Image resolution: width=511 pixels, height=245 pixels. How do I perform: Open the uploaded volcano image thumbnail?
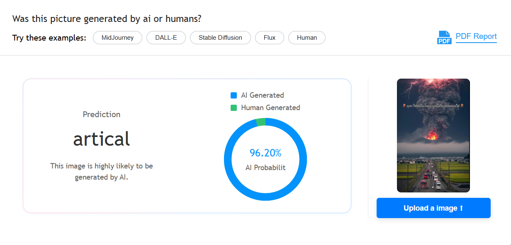433,136
